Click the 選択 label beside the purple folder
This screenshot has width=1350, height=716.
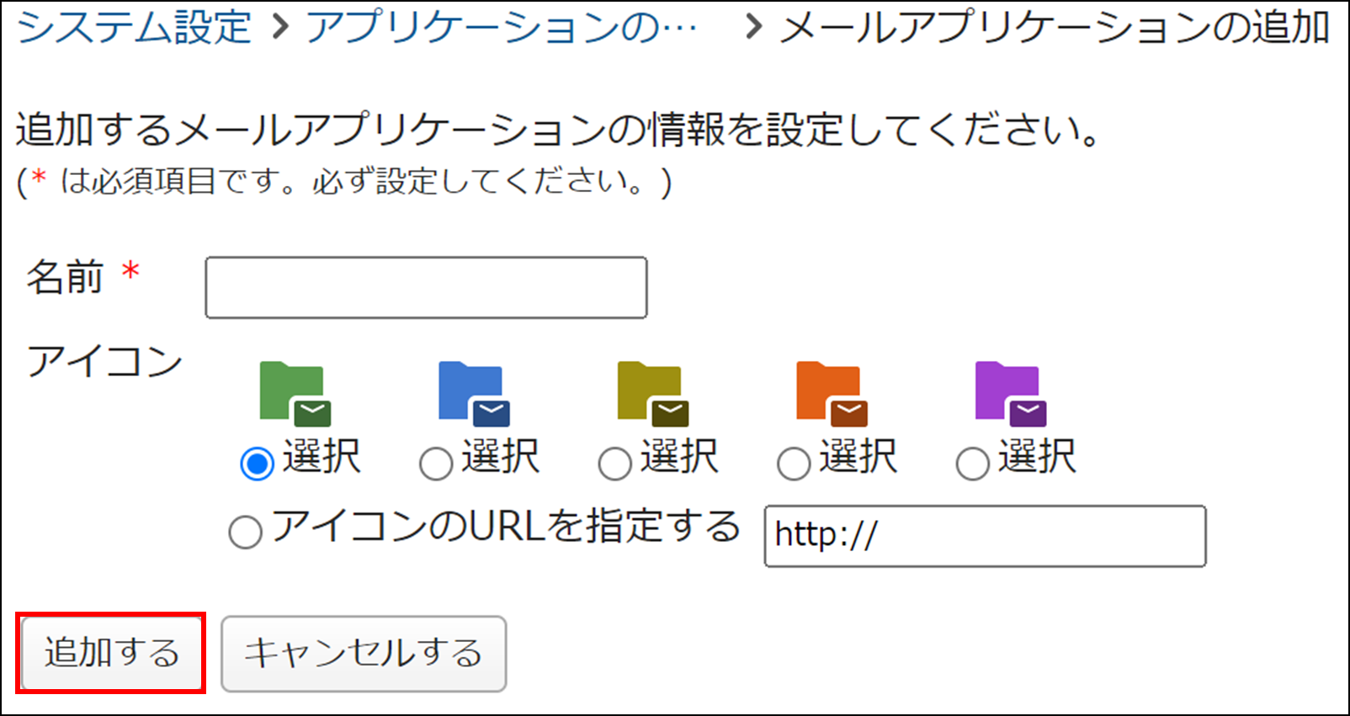point(1037,458)
